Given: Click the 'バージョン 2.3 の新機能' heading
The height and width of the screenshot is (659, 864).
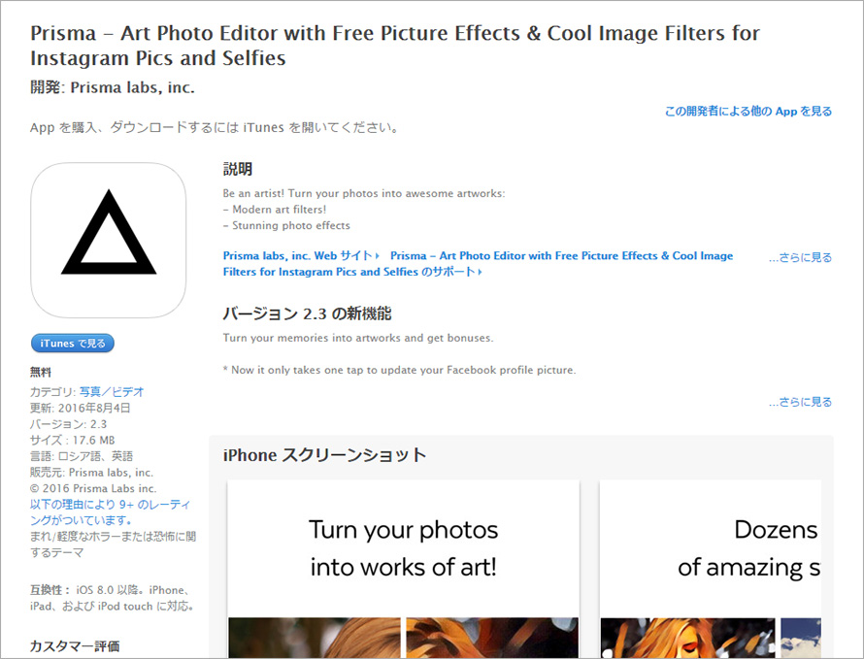Looking at the screenshot, I should pos(307,313).
